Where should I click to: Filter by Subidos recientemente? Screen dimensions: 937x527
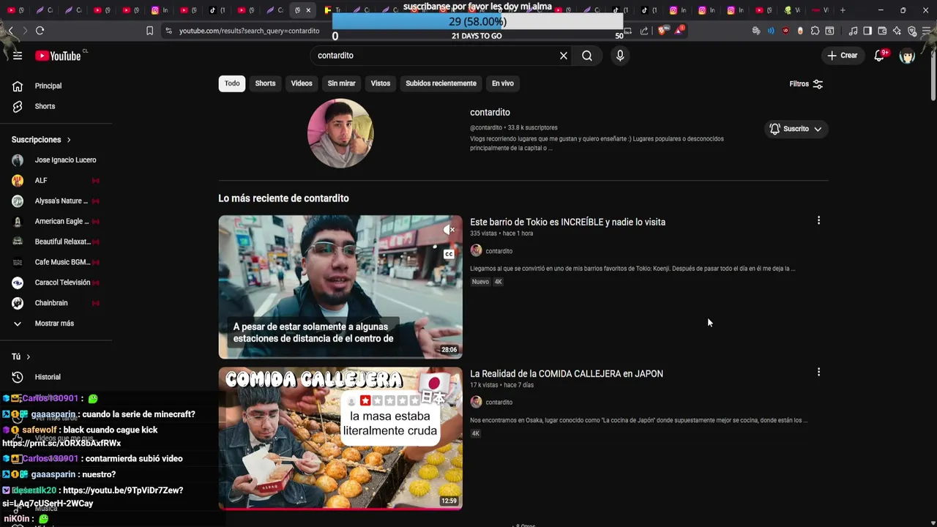point(441,83)
